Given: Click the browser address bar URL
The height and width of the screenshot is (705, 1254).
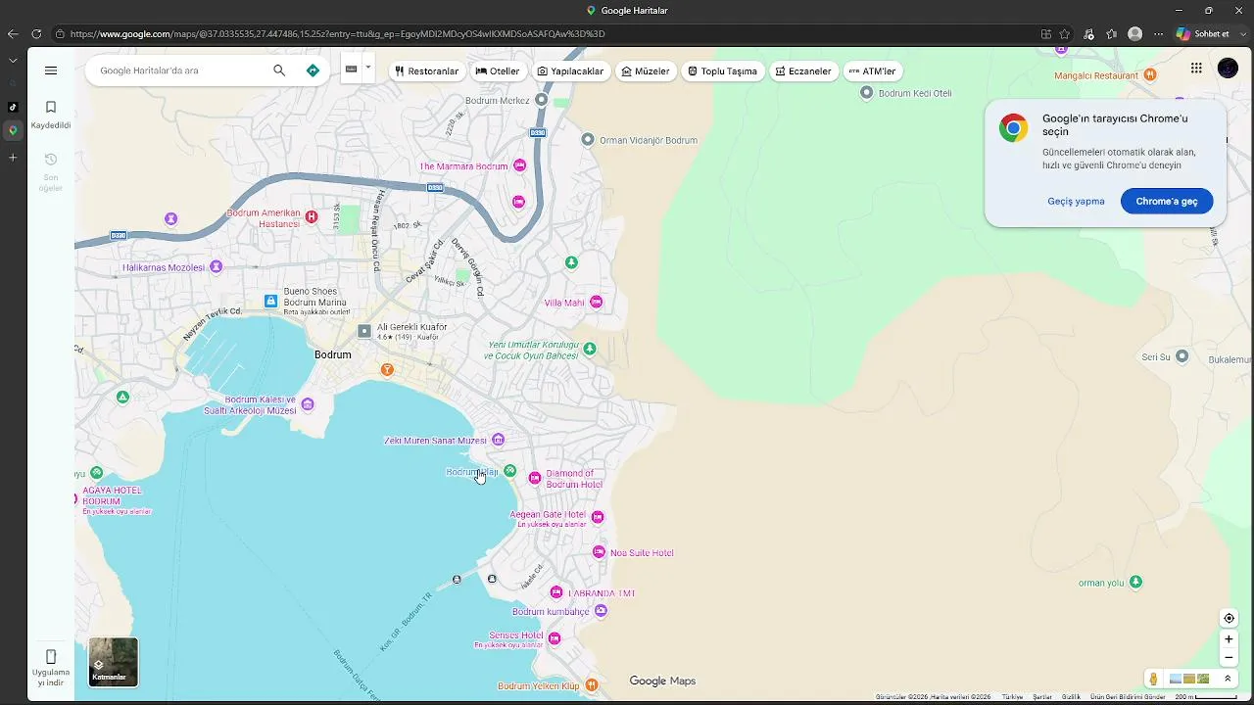Looking at the screenshot, I should 338,34.
